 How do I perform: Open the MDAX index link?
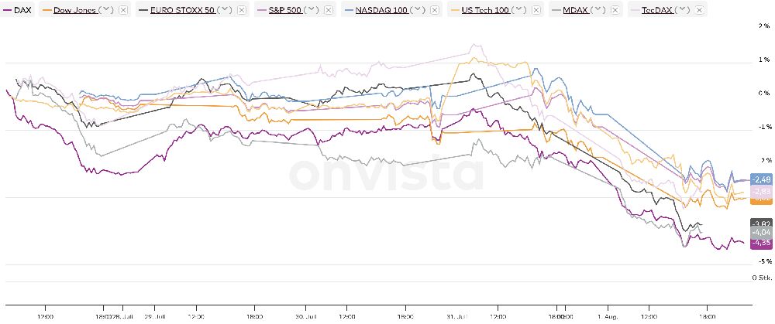(575, 10)
